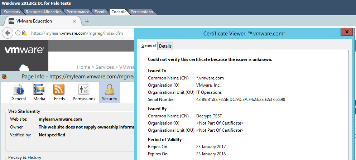
Task: Click the site information (i) icon
Action: tap(18, 33)
